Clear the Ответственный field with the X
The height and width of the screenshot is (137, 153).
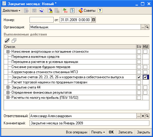[143, 116]
